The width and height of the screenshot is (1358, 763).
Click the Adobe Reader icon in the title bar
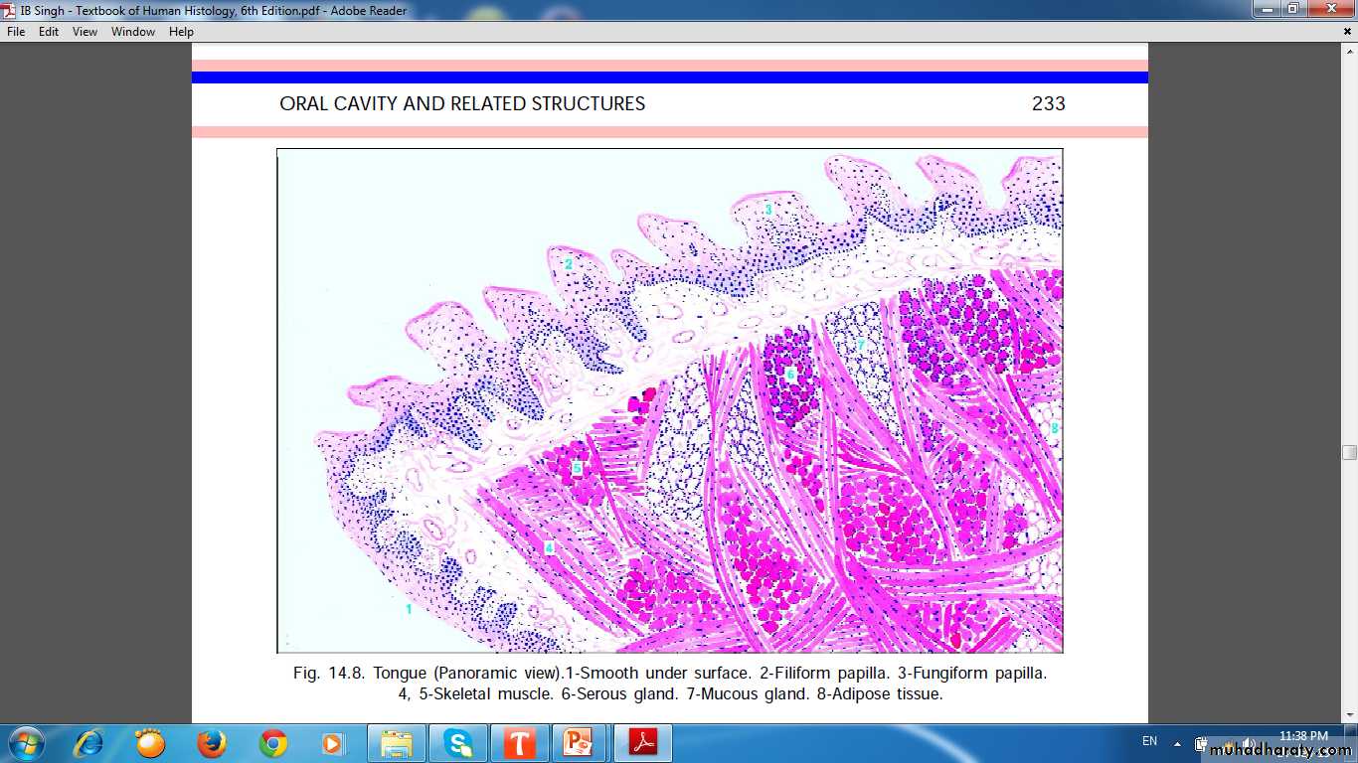9,10
